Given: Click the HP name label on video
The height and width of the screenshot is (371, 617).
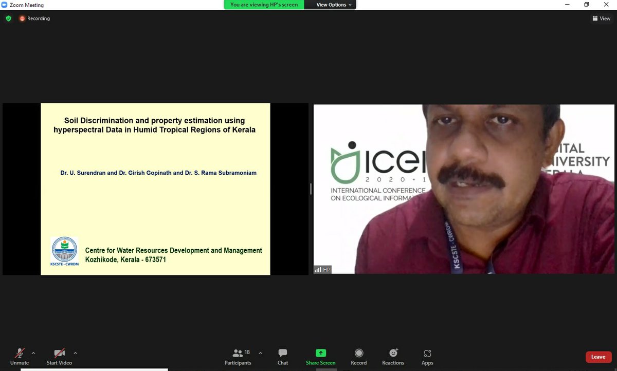Looking at the screenshot, I should click(x=322, y=269).
